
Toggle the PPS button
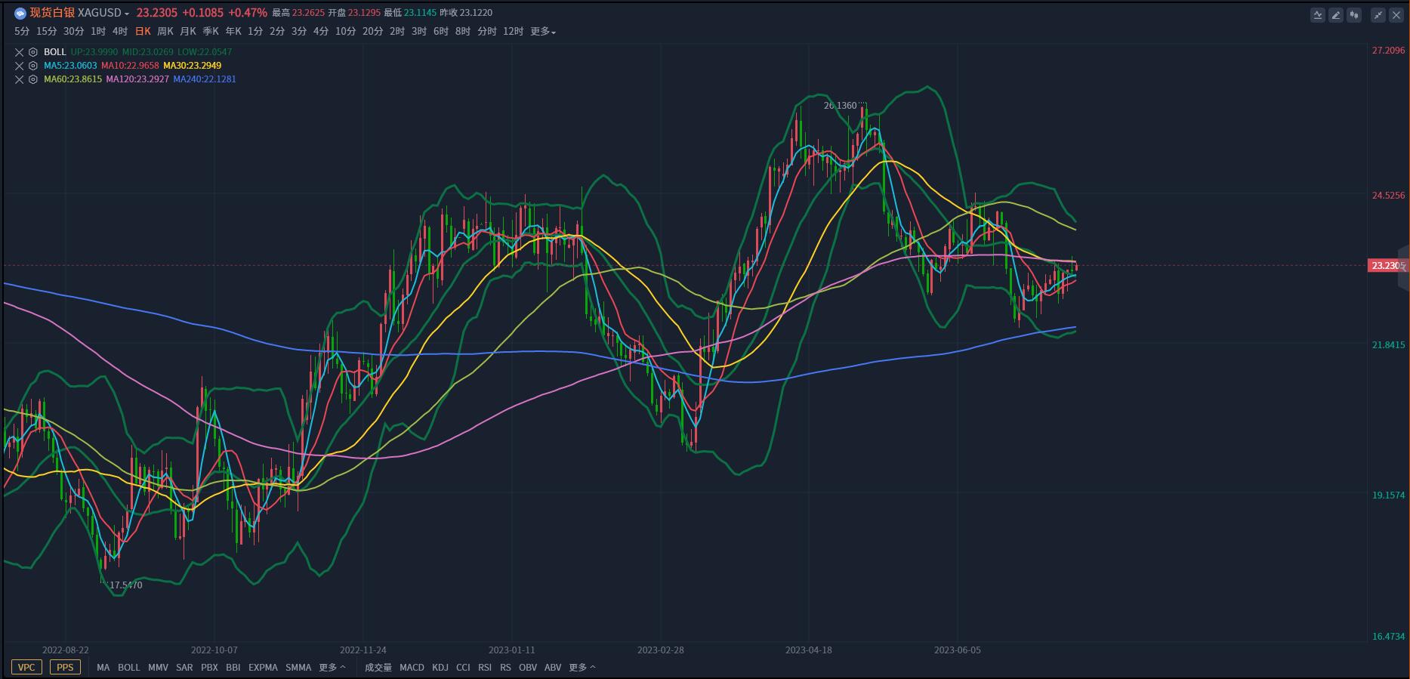tap(65, 668)
